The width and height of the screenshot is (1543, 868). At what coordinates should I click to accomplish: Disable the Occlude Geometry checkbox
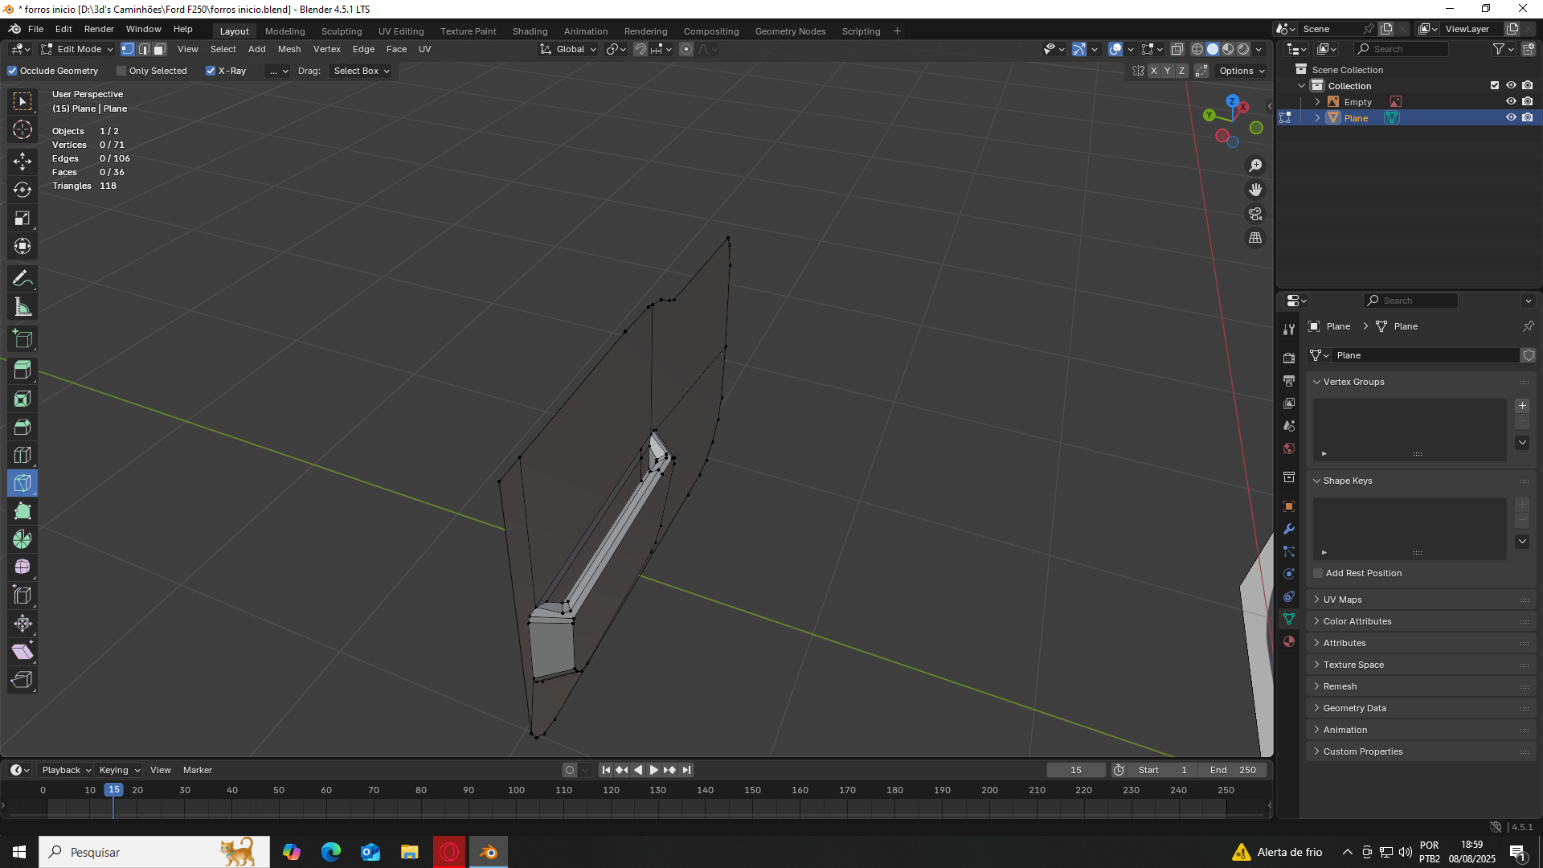pos(12,71)
